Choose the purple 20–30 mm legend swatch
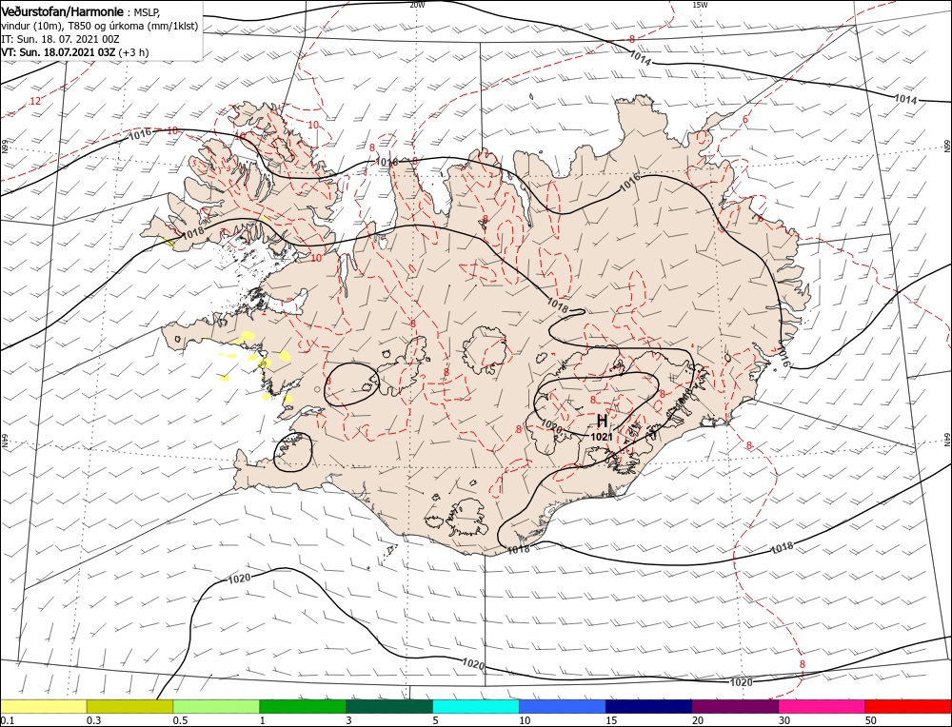This screenshot has width=952, height=727. click(735, 706)
